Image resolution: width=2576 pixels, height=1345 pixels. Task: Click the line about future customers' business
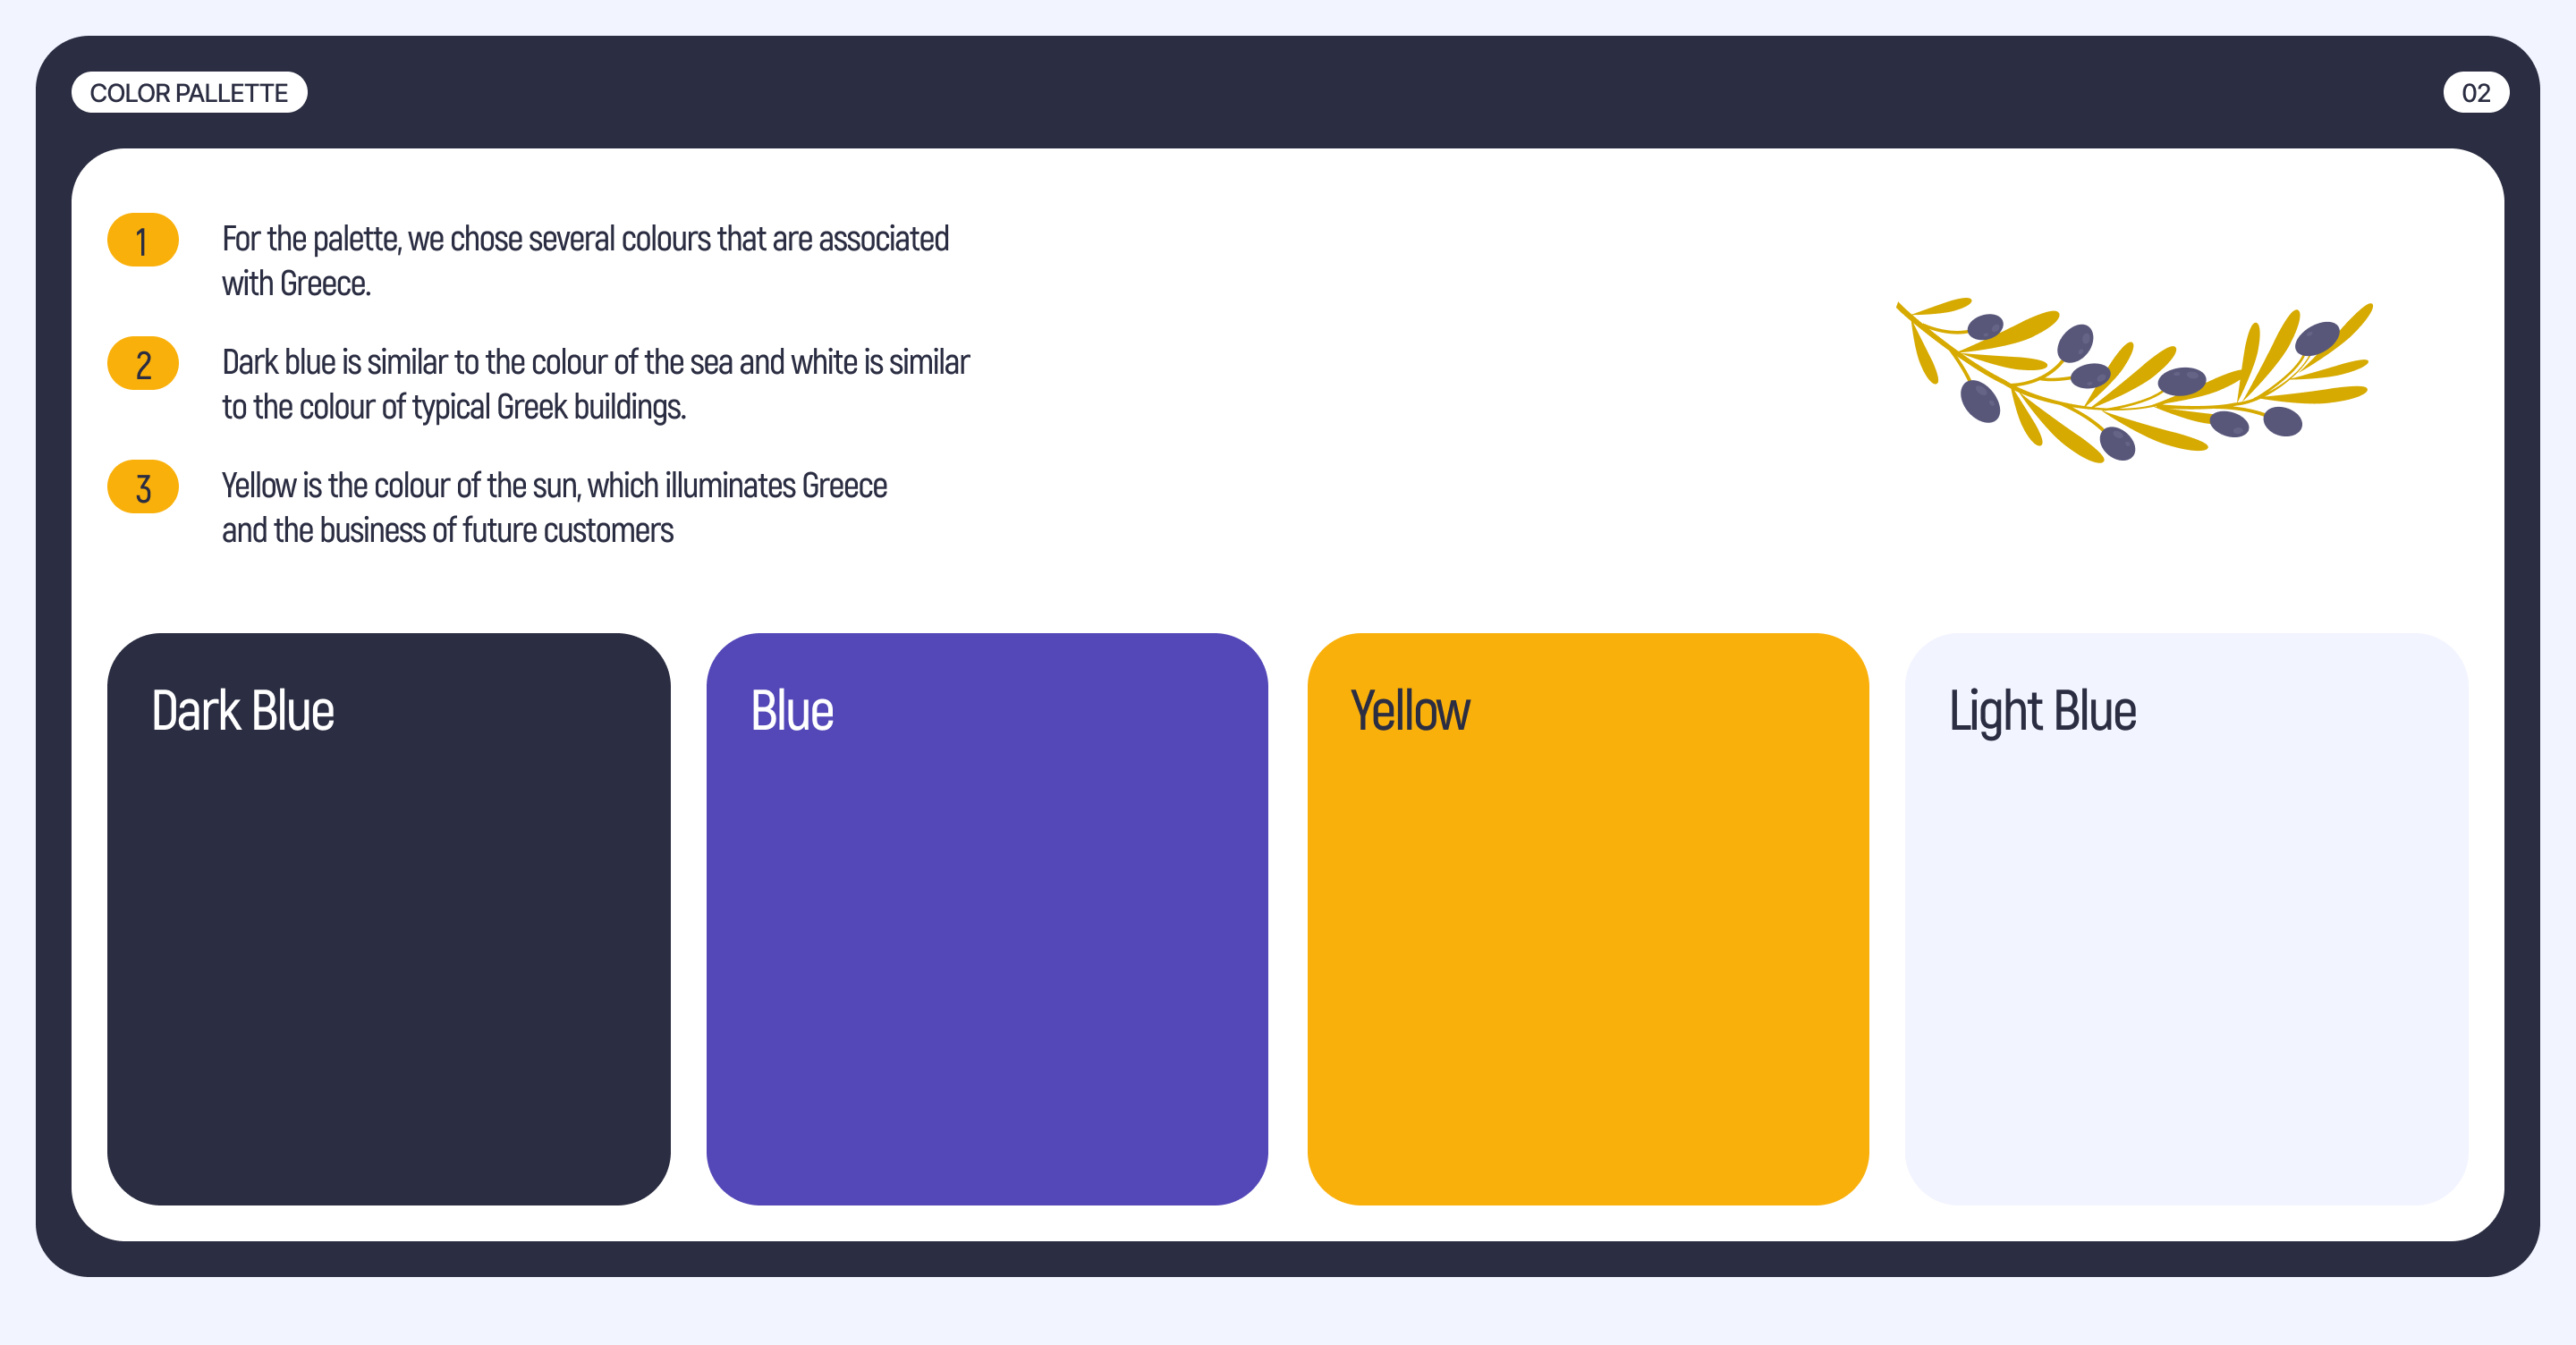click(x=447, y=530)
